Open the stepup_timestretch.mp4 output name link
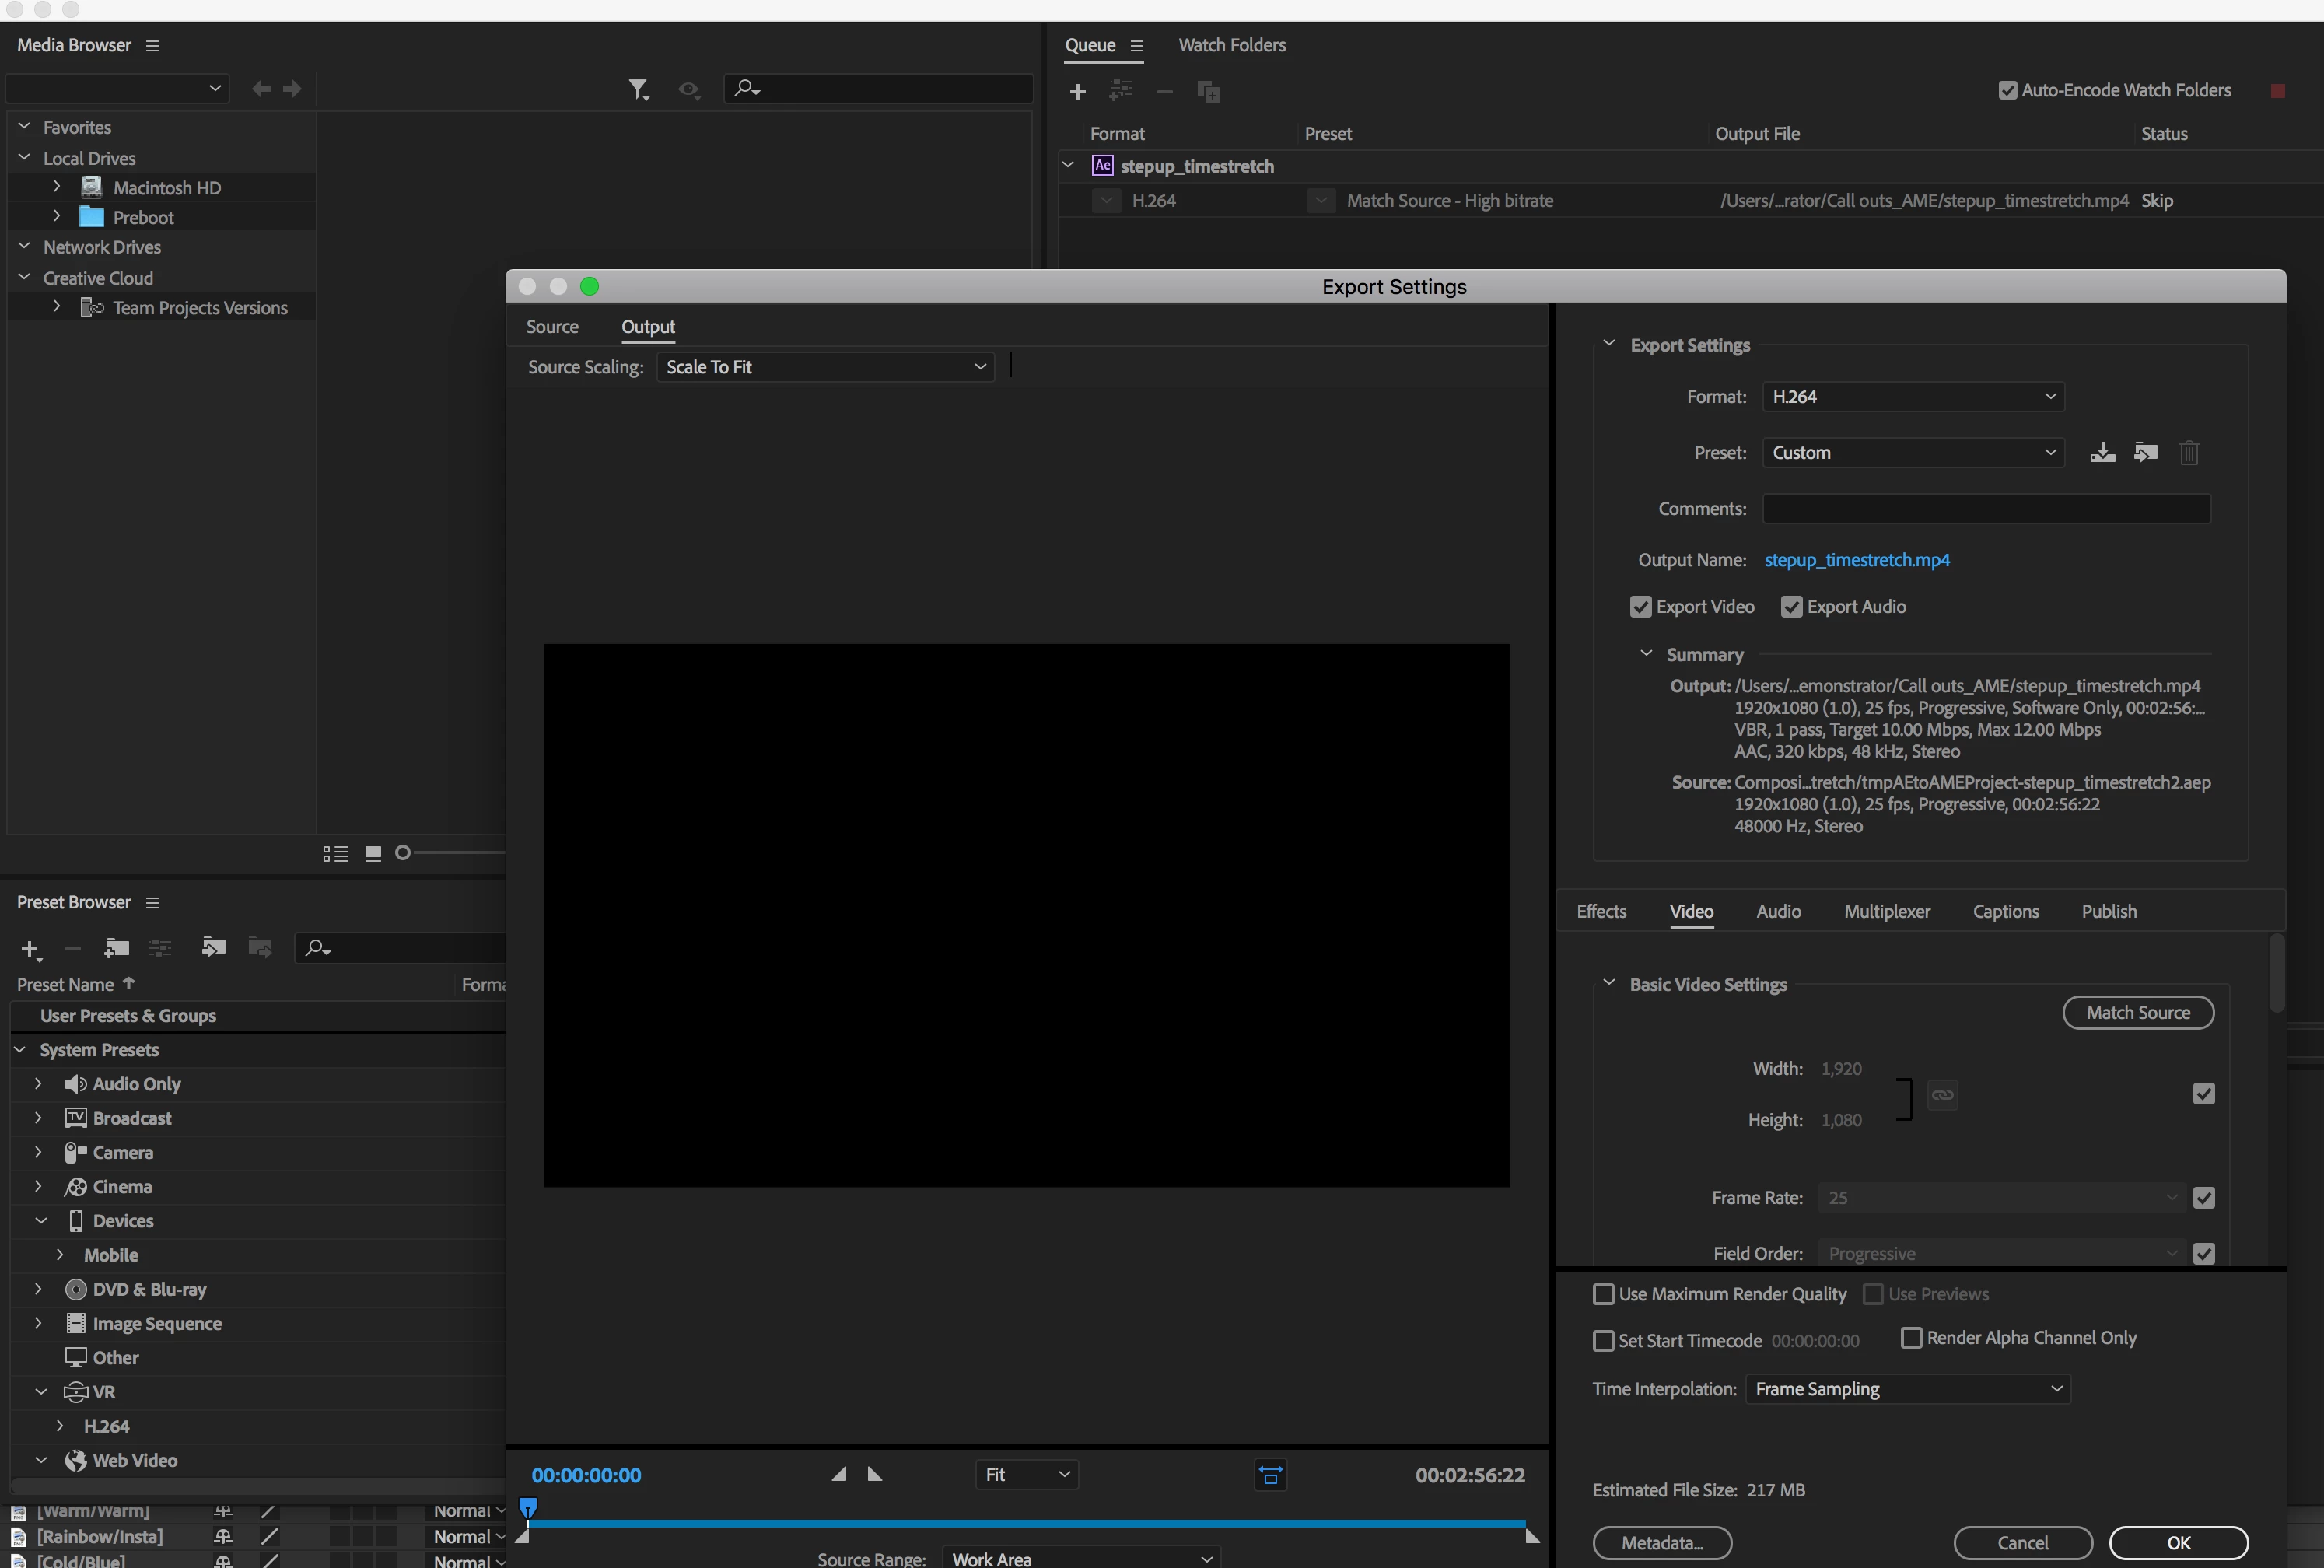The image size is (2324, 1568). (x=1856, y=560)
